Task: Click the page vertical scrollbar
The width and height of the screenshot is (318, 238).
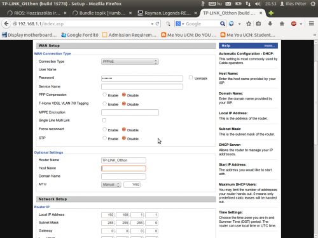Action: (x=316, y=103)
